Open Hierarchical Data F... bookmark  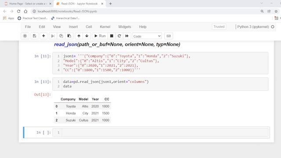[x=65, y=18]
